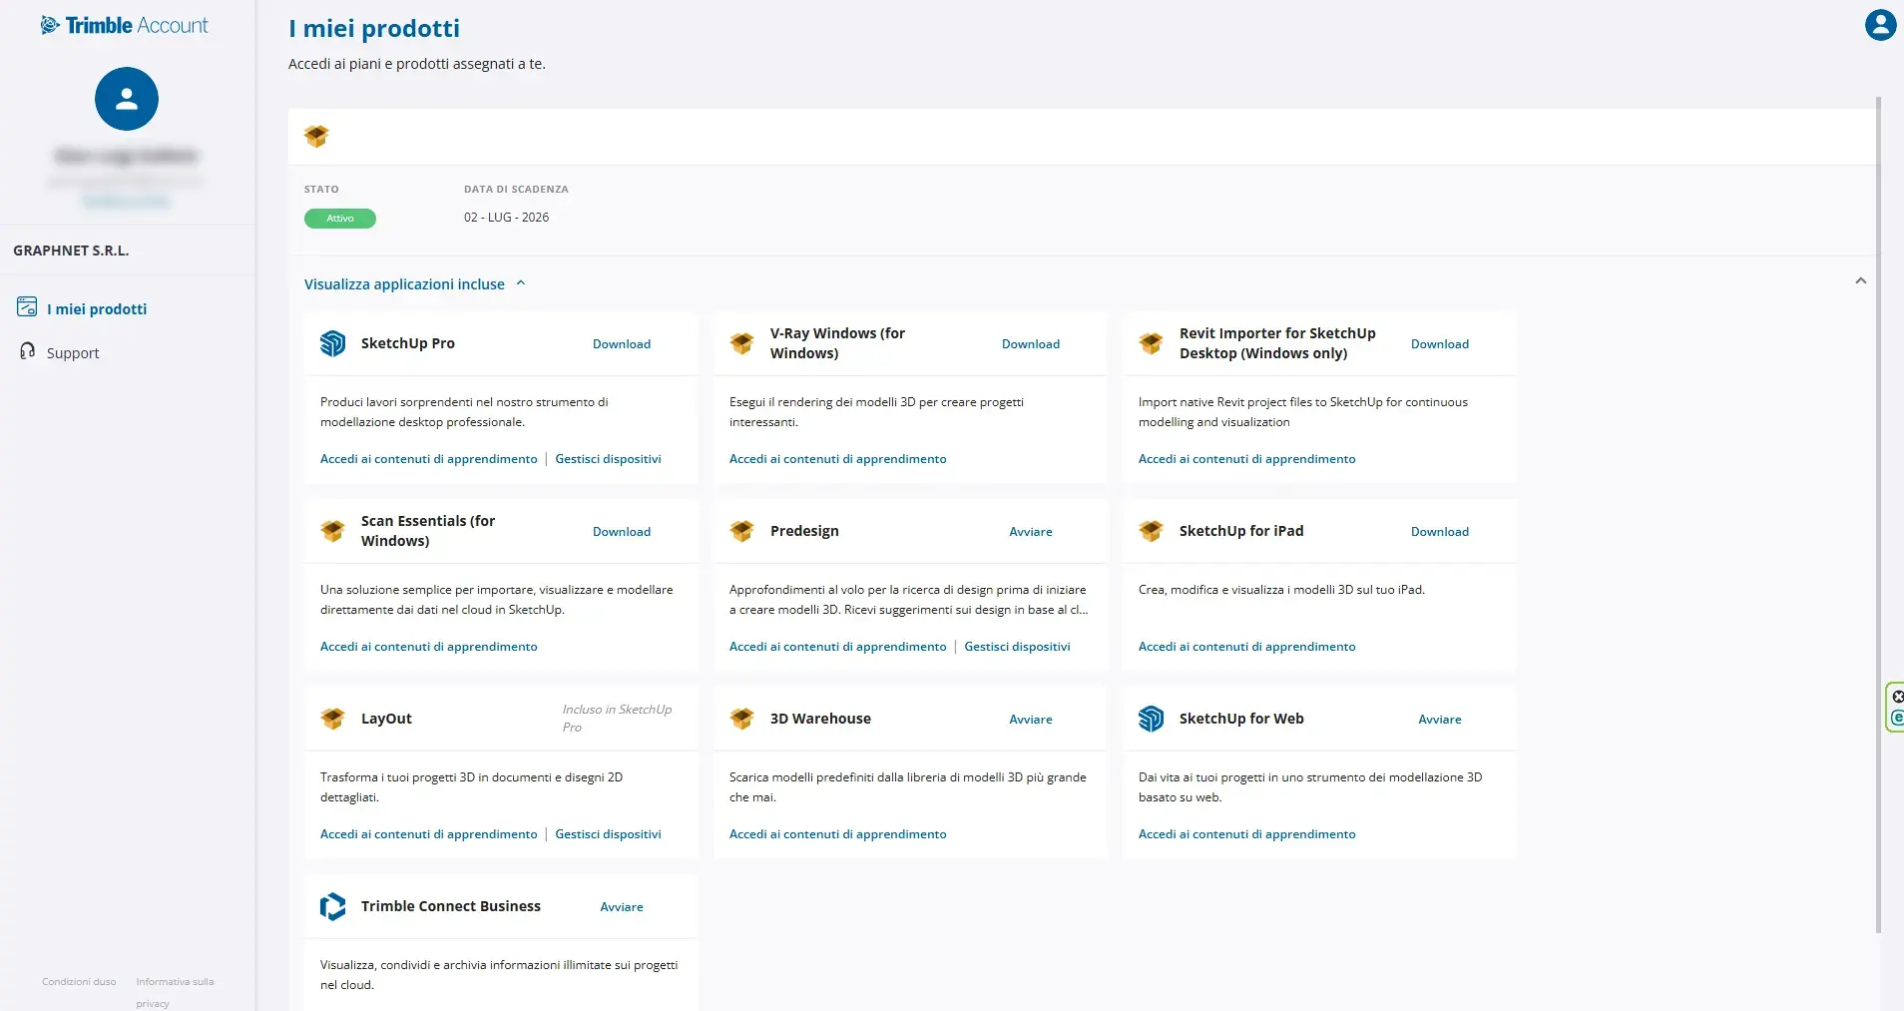Launch Trimble Connect Business with Avviare
Screen dimensions: 1904x1011
622,907
